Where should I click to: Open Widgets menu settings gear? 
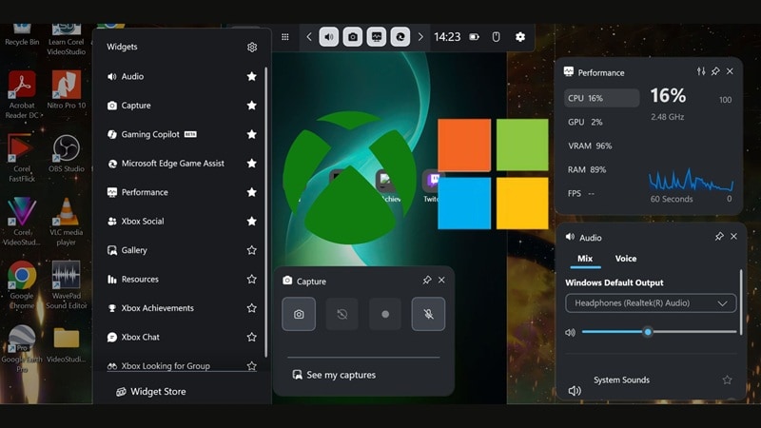252,47
